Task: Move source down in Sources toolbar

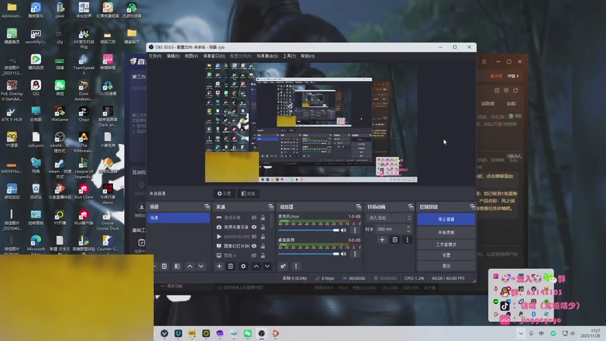Action: (x=267, y=266)
